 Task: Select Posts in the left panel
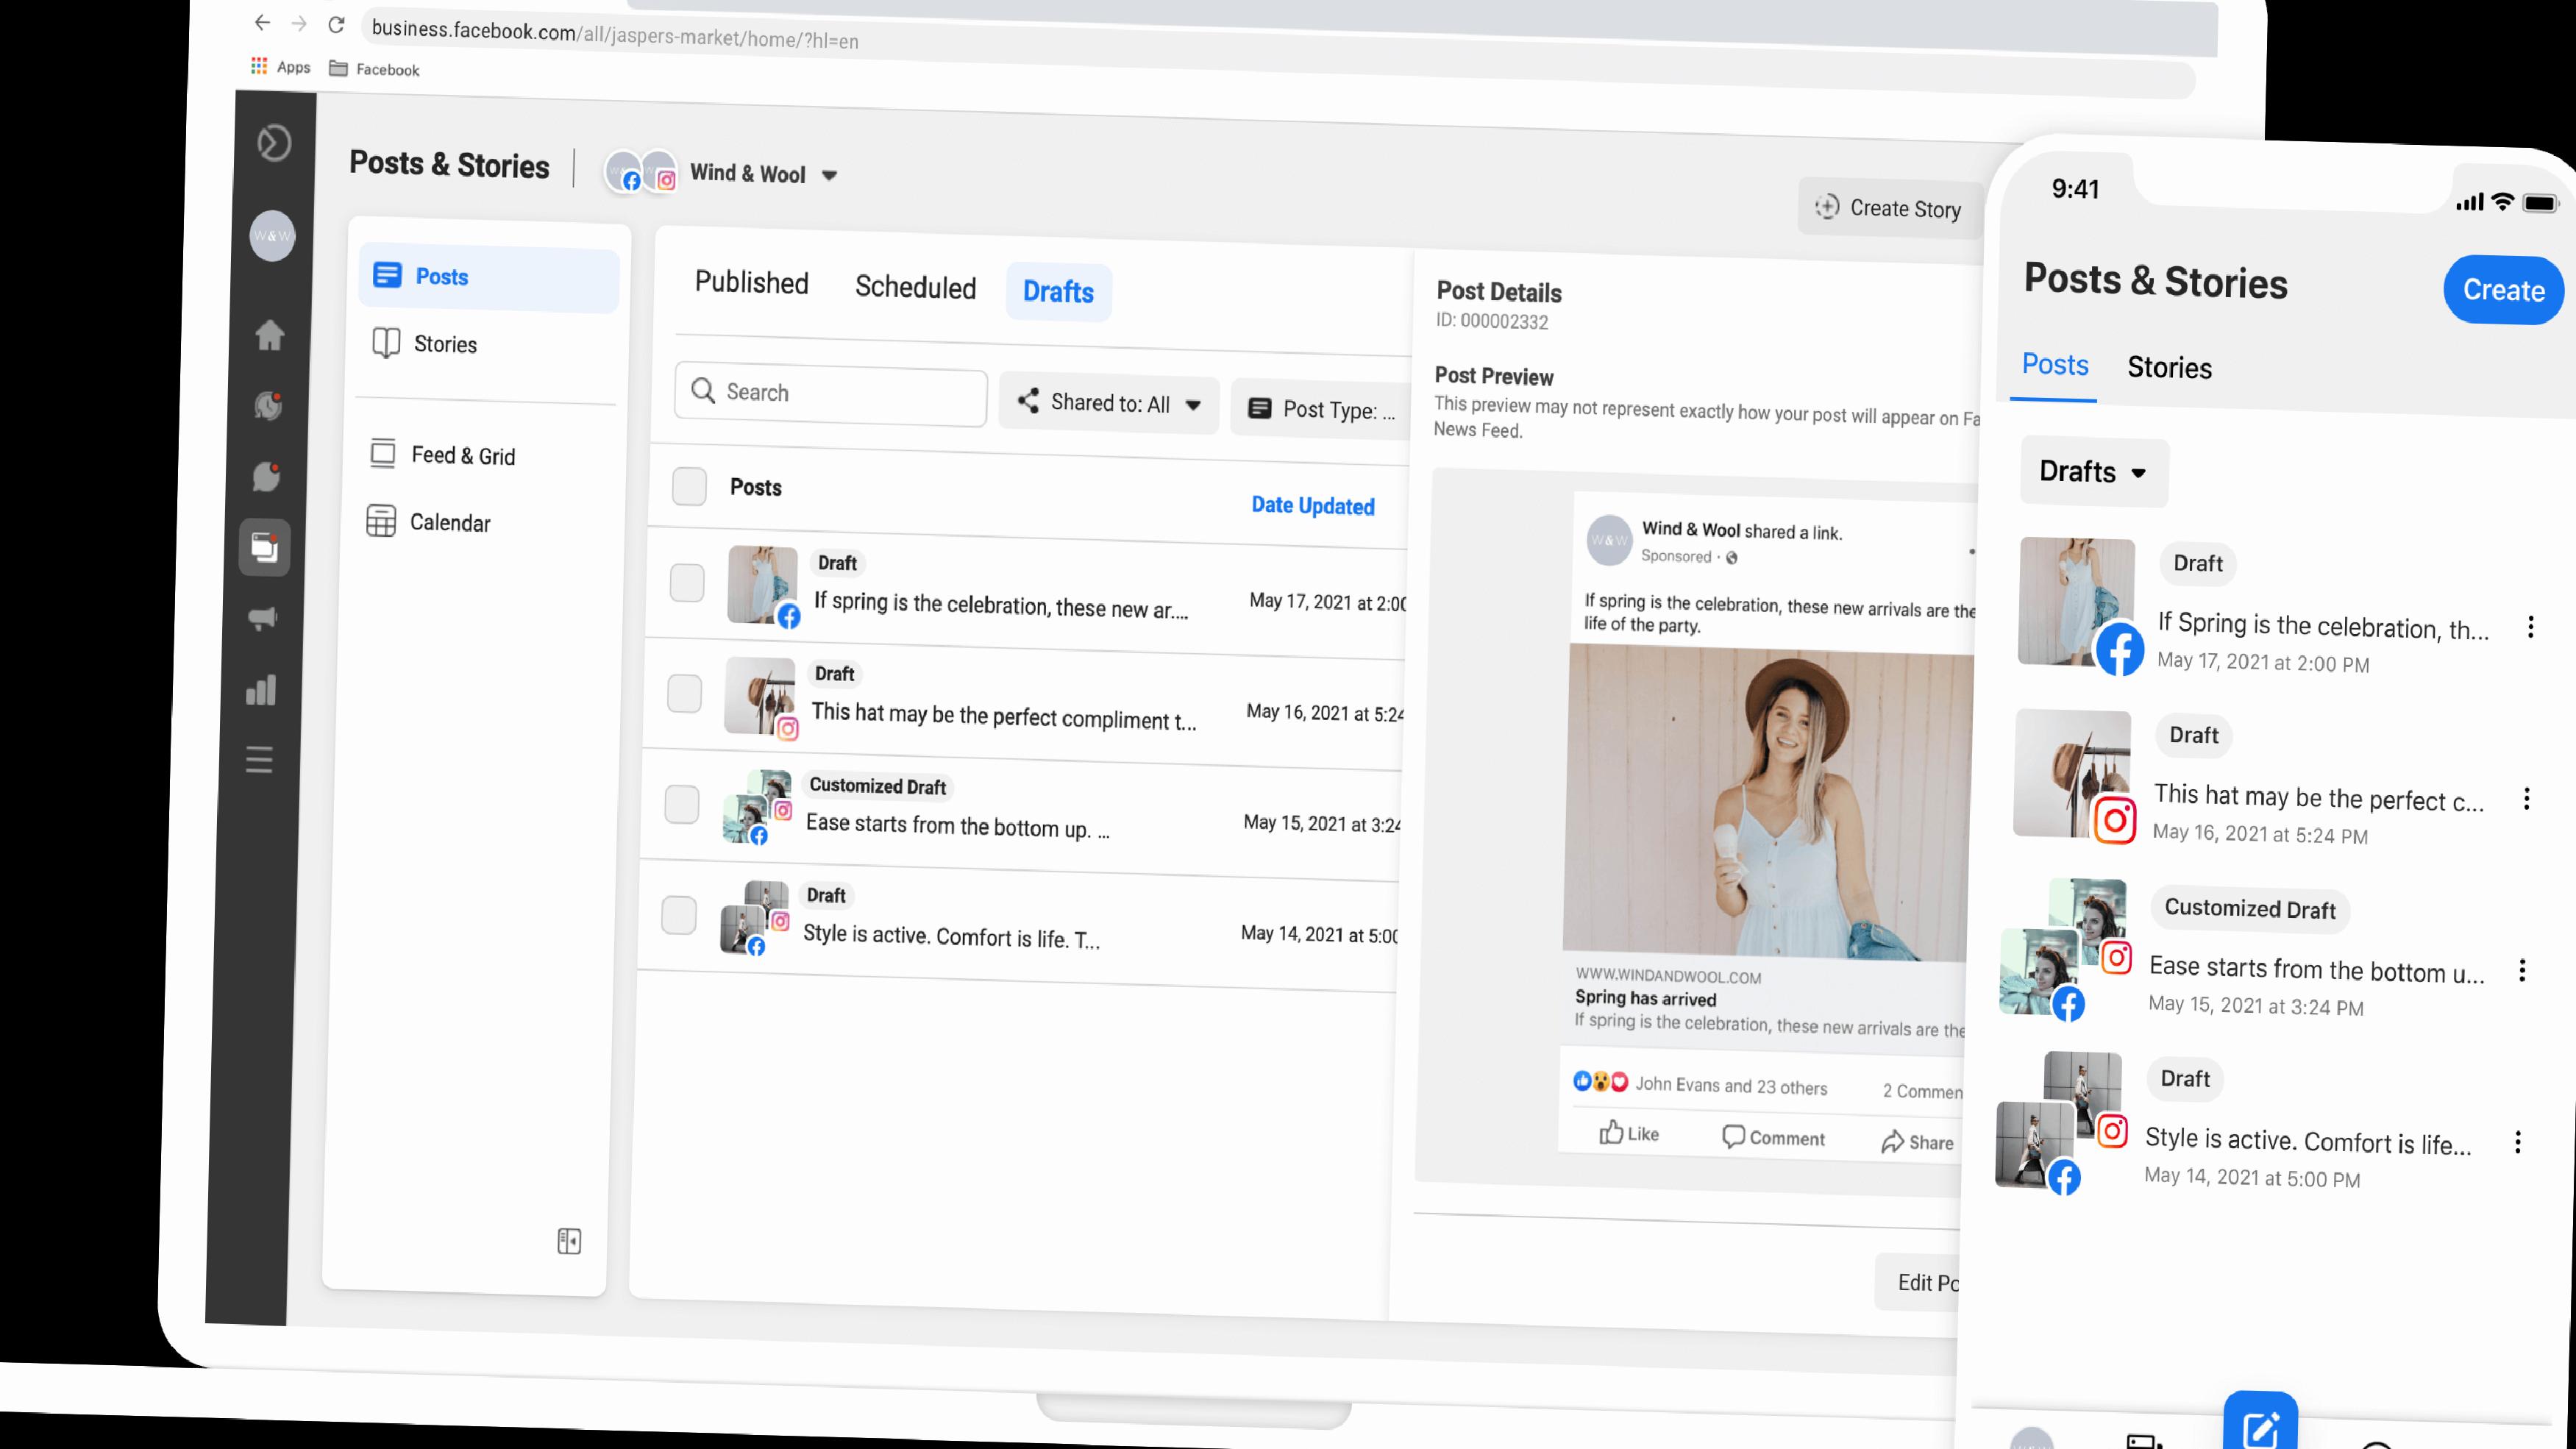tap(488, 277)
